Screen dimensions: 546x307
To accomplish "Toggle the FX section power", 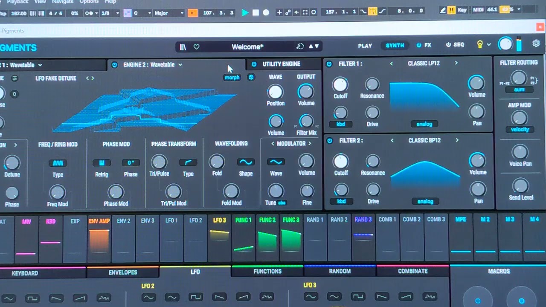I will [419, 45].
